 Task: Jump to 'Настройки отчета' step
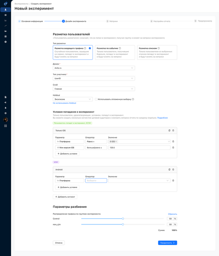[x=160, y=21]
